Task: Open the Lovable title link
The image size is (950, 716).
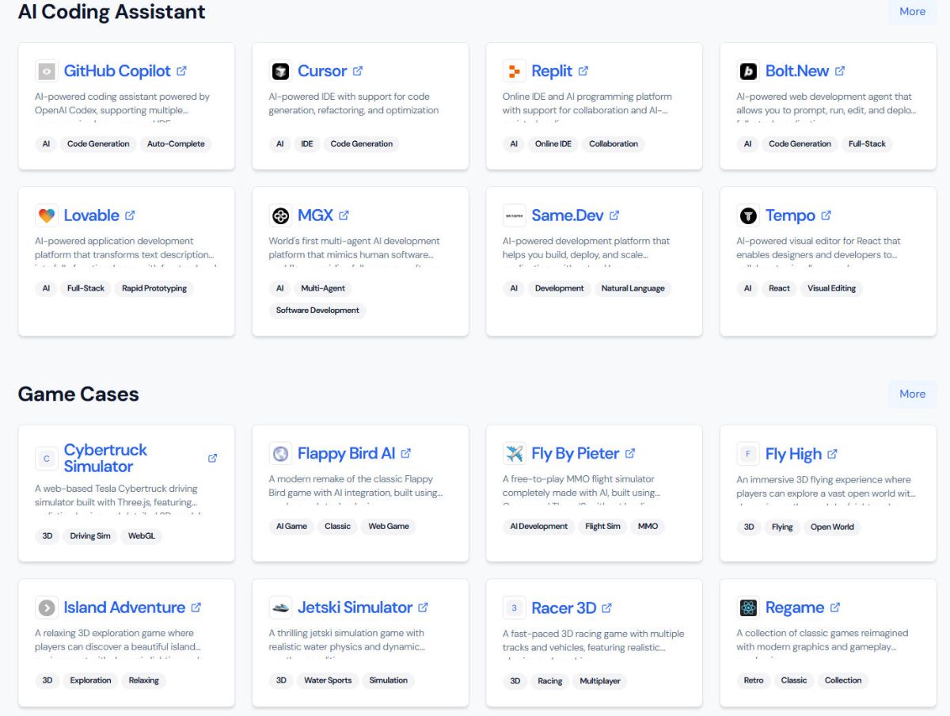Action: click(92, 215)
